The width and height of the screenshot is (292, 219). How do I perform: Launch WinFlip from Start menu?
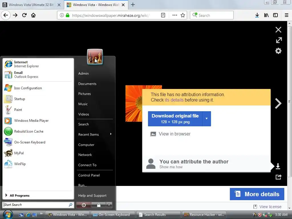[x=38, y=164]
